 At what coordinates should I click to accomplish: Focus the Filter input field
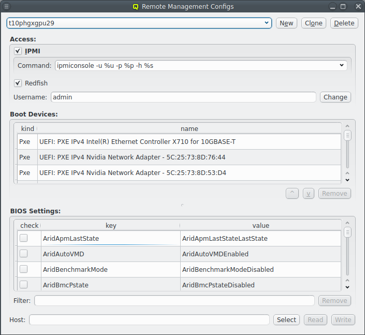click(x=174, y=300)
